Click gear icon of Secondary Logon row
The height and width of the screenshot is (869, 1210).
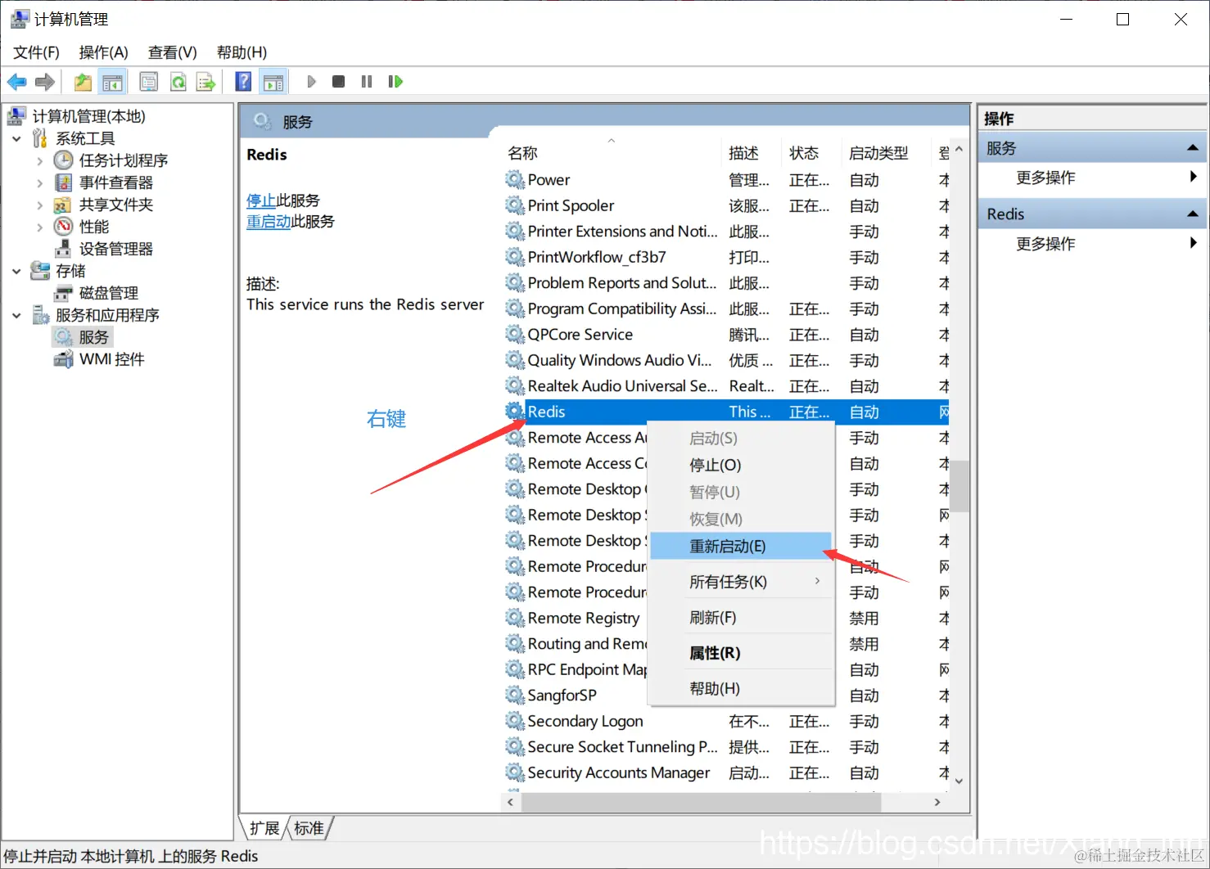(514, 721)
